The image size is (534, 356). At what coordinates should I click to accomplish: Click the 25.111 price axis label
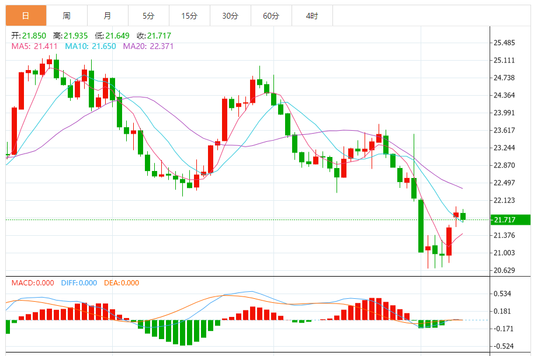click(x=504, y=60)
